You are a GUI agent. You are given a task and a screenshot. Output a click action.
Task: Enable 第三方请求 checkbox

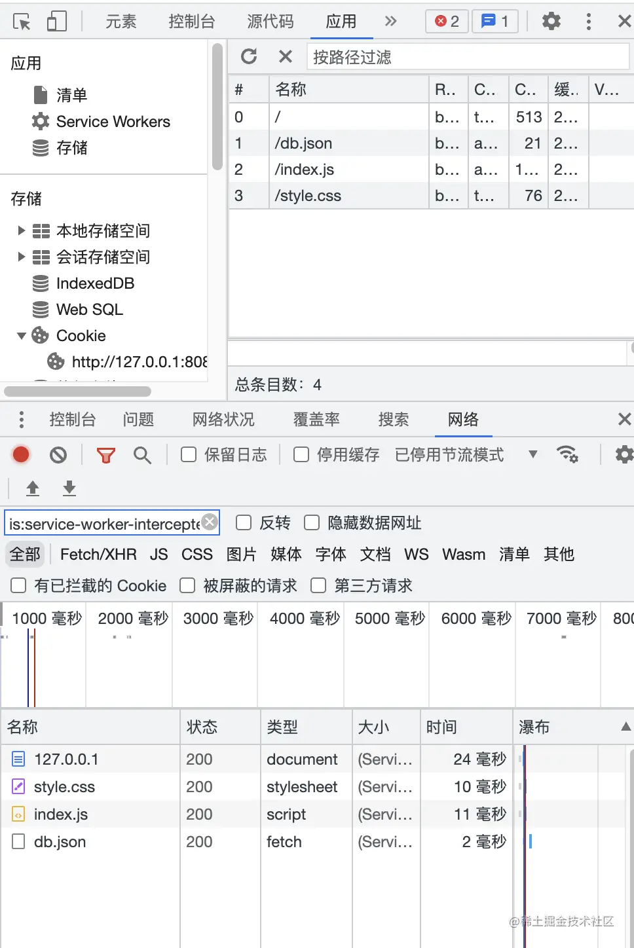pyautogui.click(x=318, y=585)
